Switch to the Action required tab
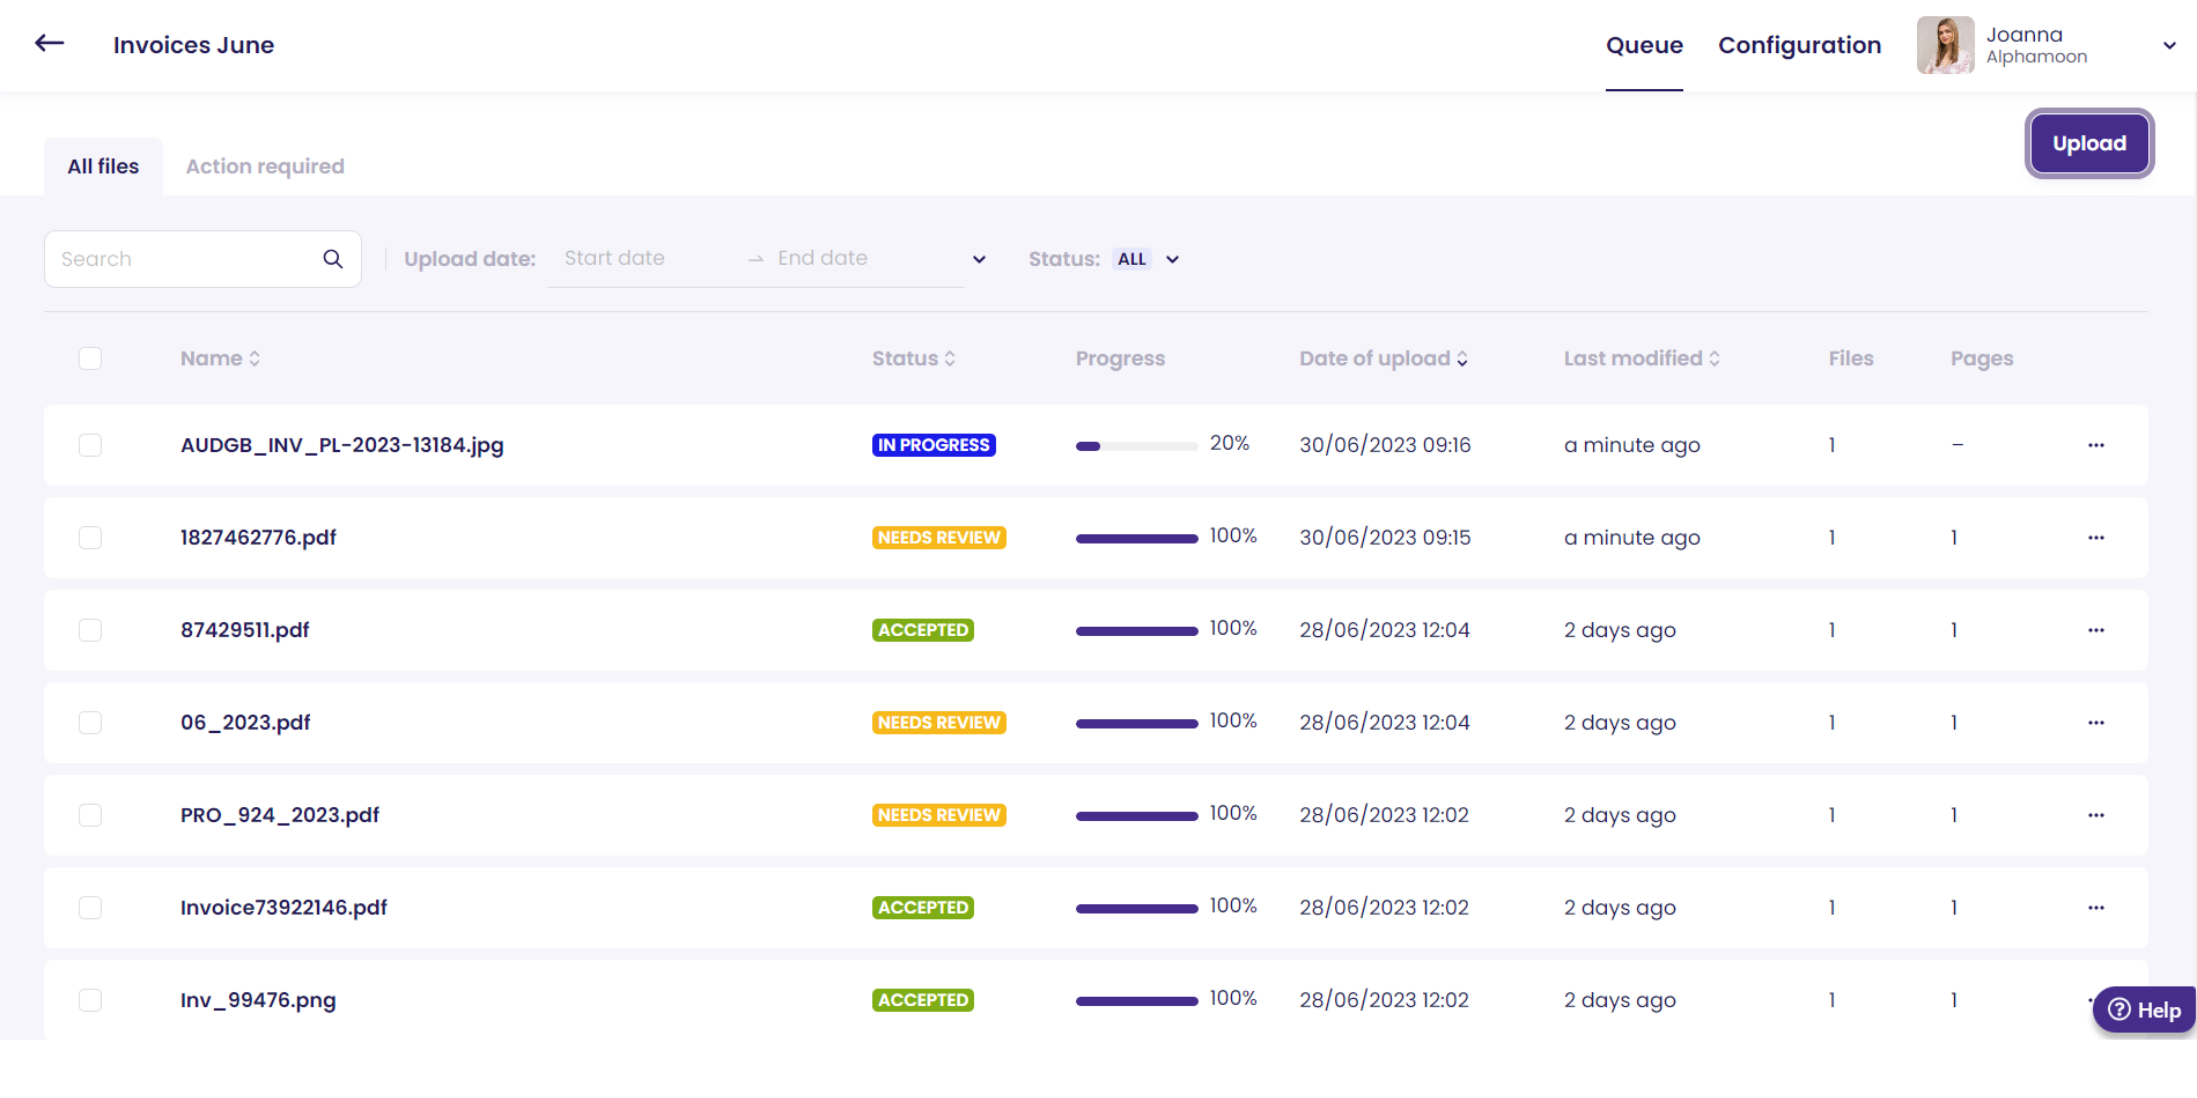Viewport: 2197px width, 1098px height. 265,166
